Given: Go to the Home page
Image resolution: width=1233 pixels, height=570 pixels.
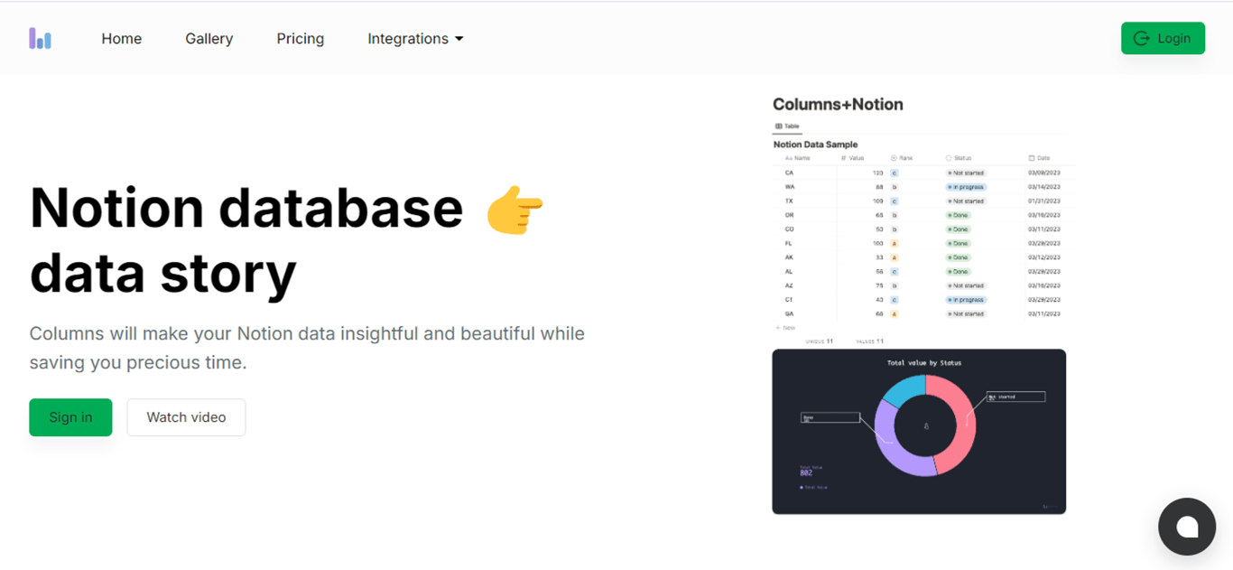Looking at the screenshot, I should click(122, 39).
